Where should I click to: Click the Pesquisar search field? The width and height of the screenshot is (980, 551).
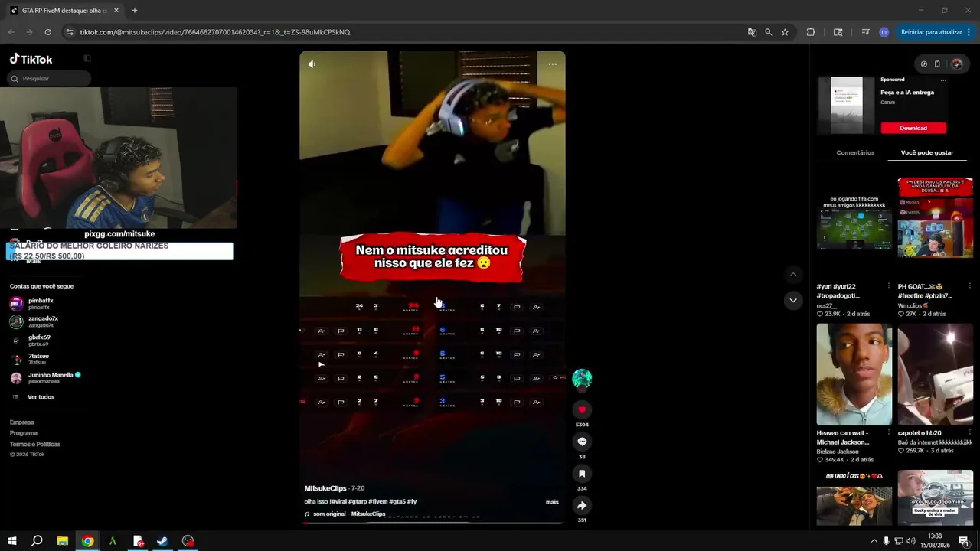point(51,78)
